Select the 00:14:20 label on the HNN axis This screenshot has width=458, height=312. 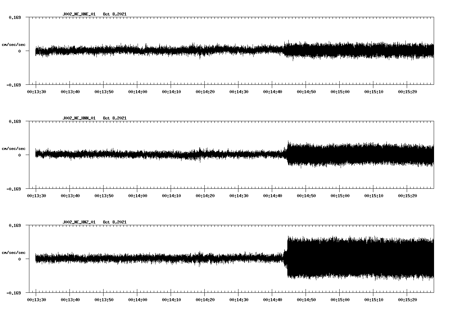[x=205, y=196]
